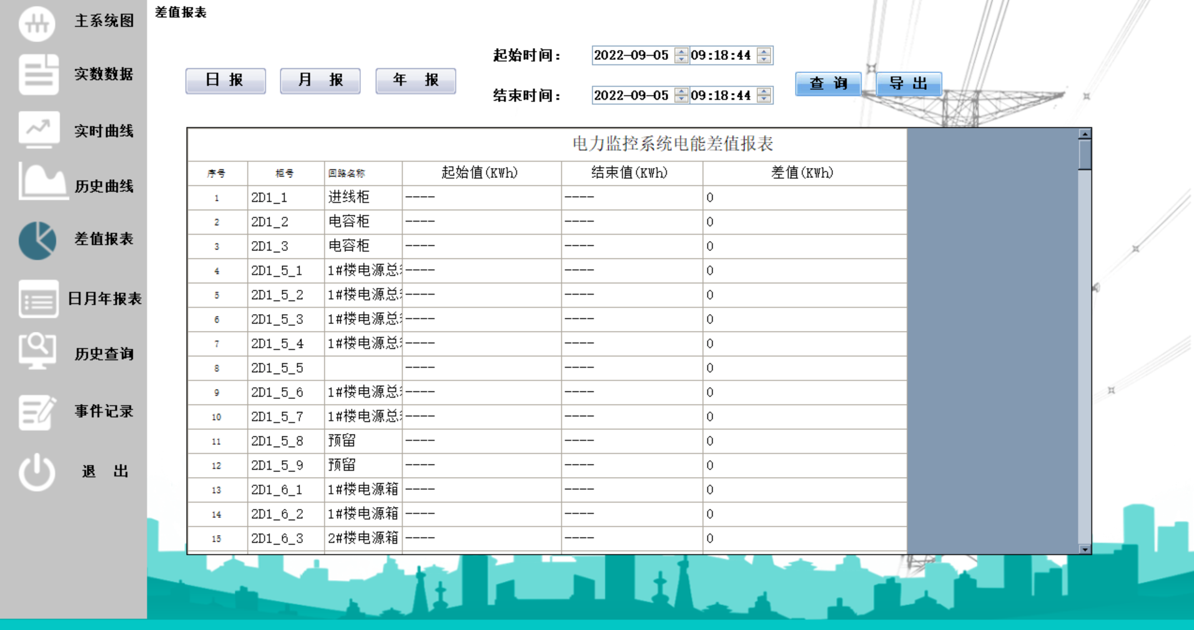Open 事件记录 via the note-edit icon
1194x630 pixels.
point(37,411)
